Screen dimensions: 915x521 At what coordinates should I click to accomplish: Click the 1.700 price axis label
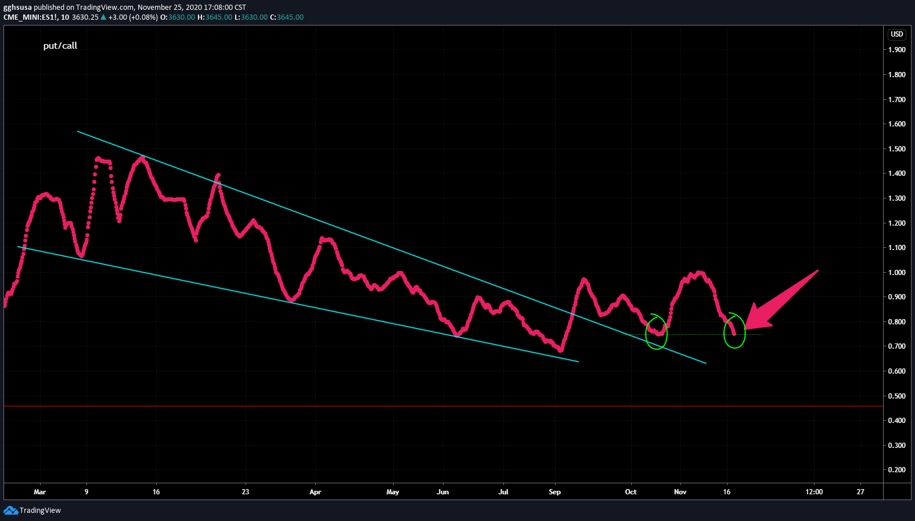(x=897, y=100)
